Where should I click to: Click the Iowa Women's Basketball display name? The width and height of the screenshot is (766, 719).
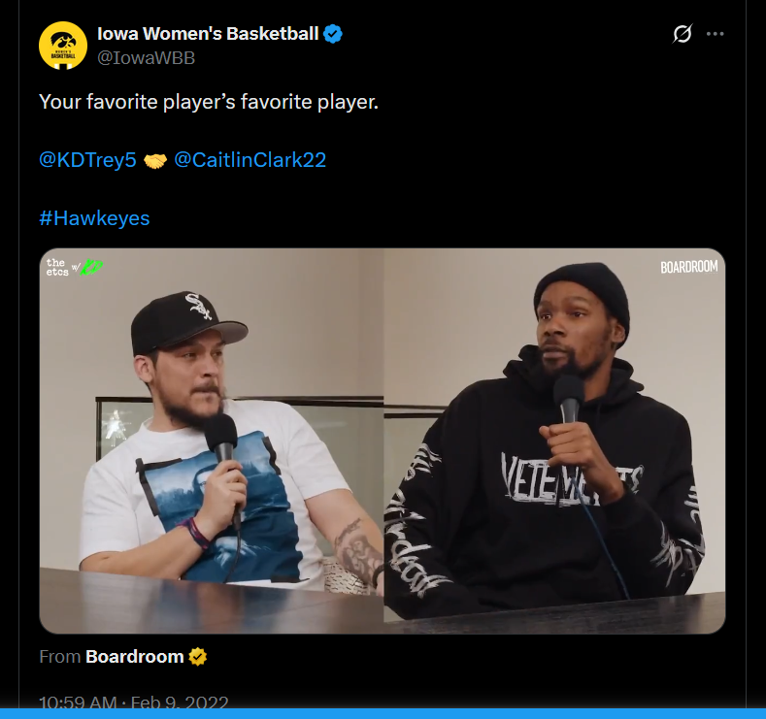[x=208, y=34]
